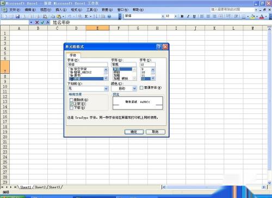Select the 字体 tab in the dialog
Viewport: 272px width, 198px height.
pos(73,55)
